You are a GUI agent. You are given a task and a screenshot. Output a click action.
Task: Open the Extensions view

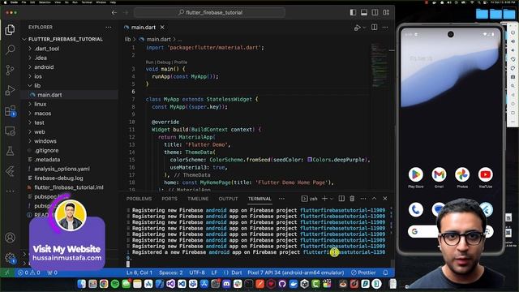coord(10,110)
